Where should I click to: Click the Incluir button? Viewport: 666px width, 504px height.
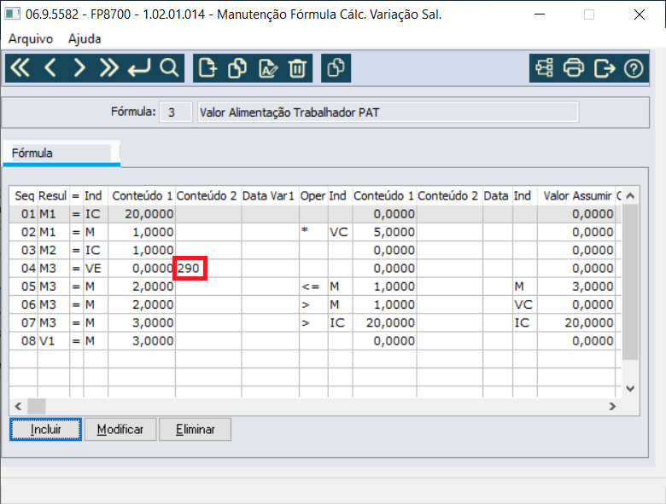tap(45, 429)
